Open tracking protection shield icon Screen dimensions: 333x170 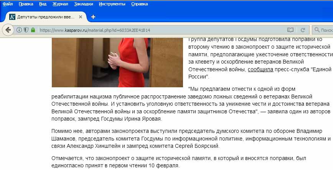point(26,30)
